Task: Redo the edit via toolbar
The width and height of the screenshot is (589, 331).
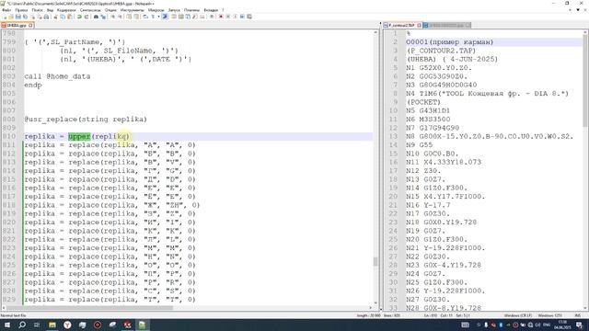Action: (87, 17)
